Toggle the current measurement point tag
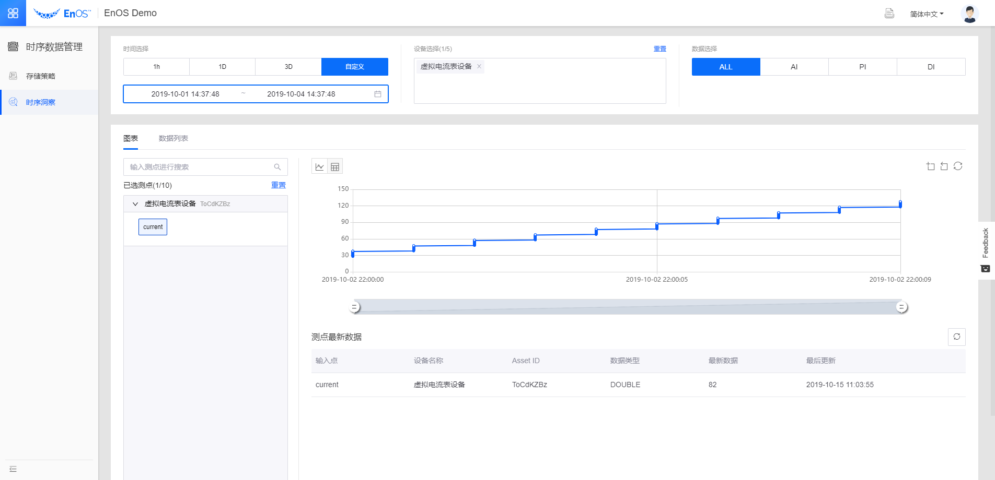The image size is (995, 480). pos(153,227)
